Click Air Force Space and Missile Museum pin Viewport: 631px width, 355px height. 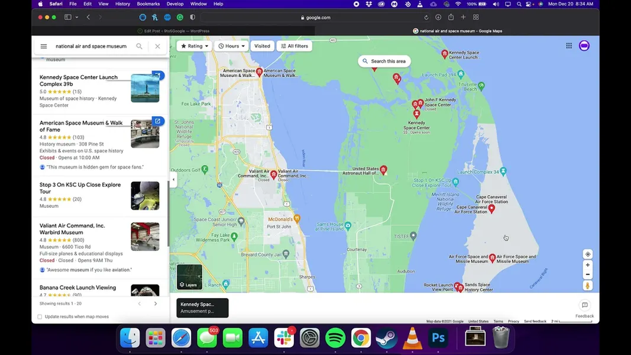pos(492,258)
